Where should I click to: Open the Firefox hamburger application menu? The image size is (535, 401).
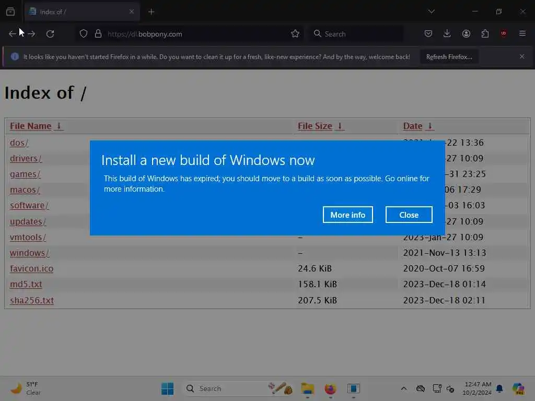coord(522,33)
